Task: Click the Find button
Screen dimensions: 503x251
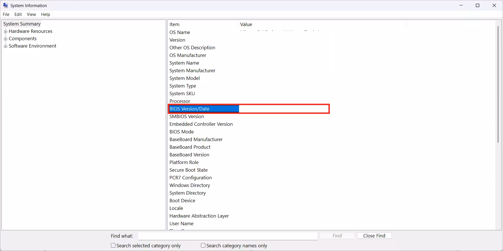Action: tap(337, 236)
